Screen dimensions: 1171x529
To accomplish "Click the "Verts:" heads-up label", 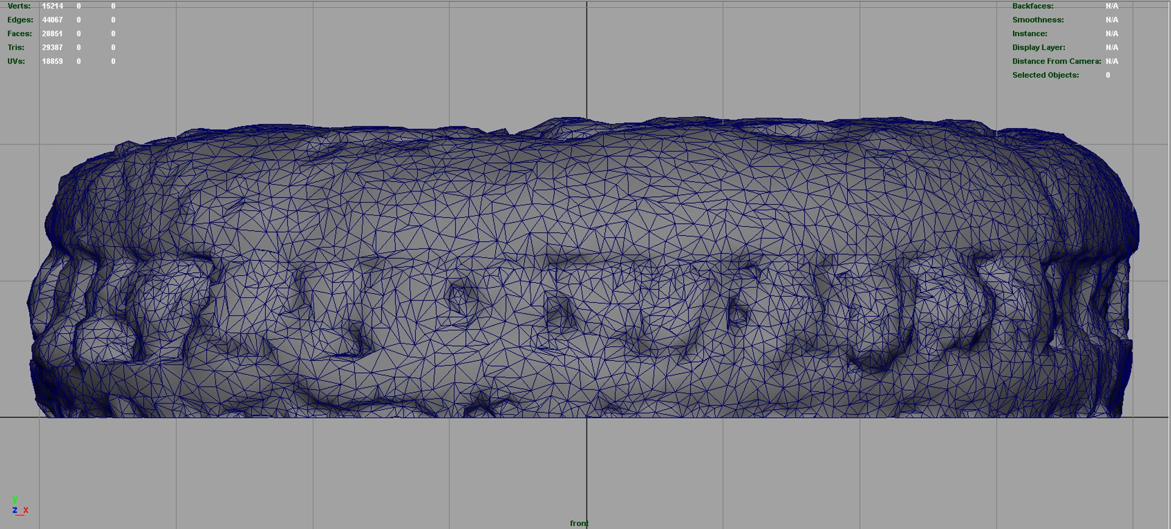I will click(19, 6).
